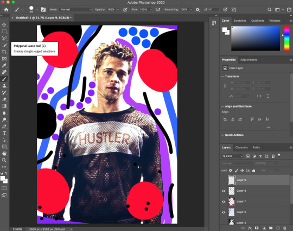Click more align options ellipsis
Screen dimensions: 293x231
pos(269,127)
